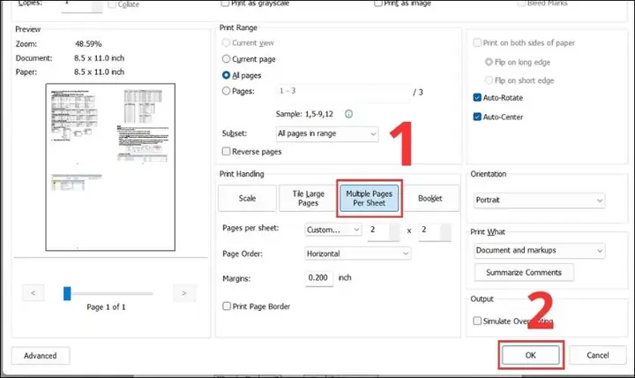Select the Tile Large Pages option

click(x=308, y=199)
